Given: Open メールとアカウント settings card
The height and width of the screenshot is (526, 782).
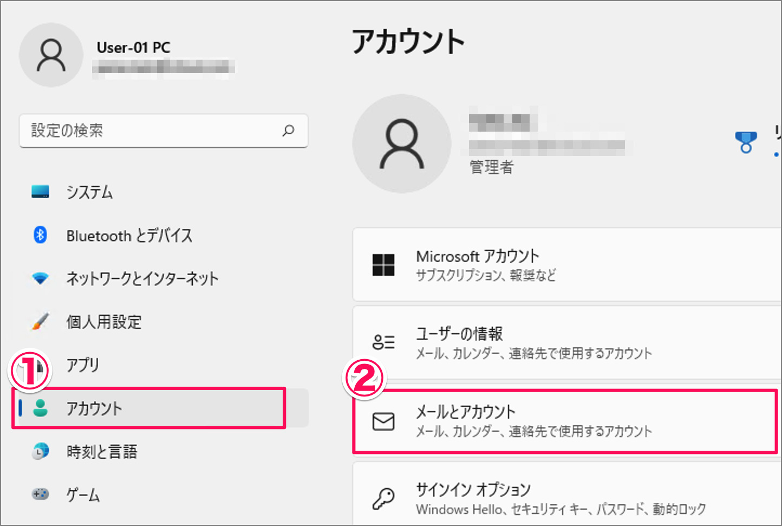Looking at the screenshot, I should tap(567, 421).
